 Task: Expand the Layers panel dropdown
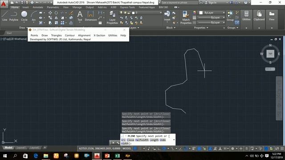click(134, 28)
